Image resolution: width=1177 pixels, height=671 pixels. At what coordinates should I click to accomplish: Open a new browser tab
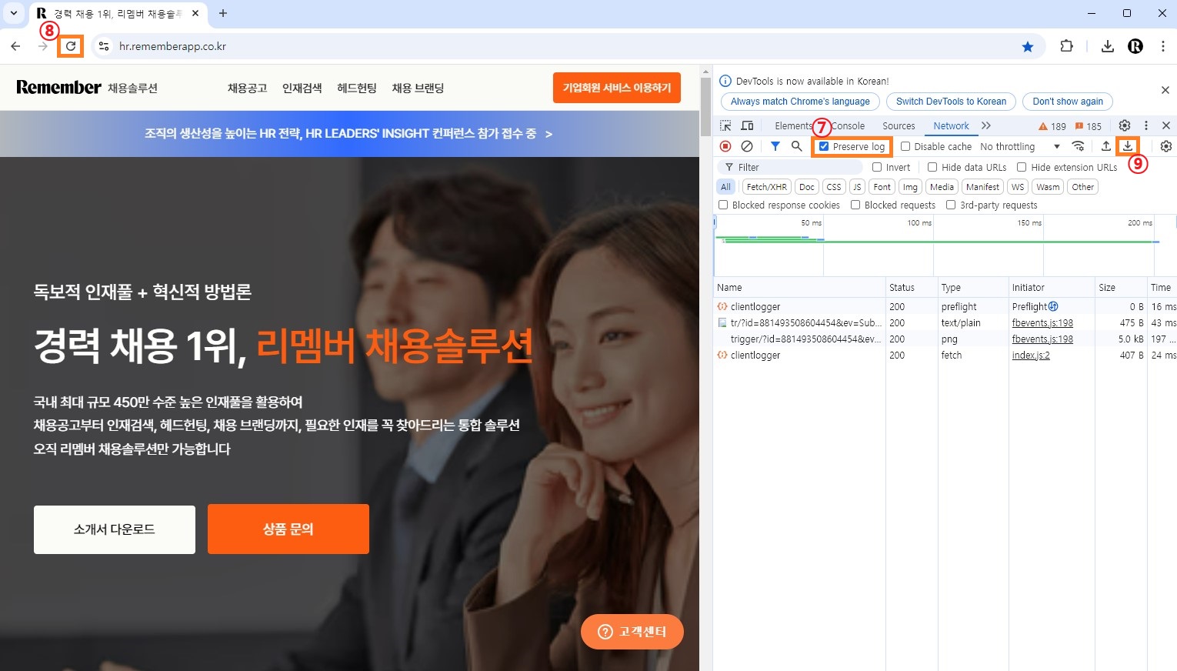[x=223, y=13]
